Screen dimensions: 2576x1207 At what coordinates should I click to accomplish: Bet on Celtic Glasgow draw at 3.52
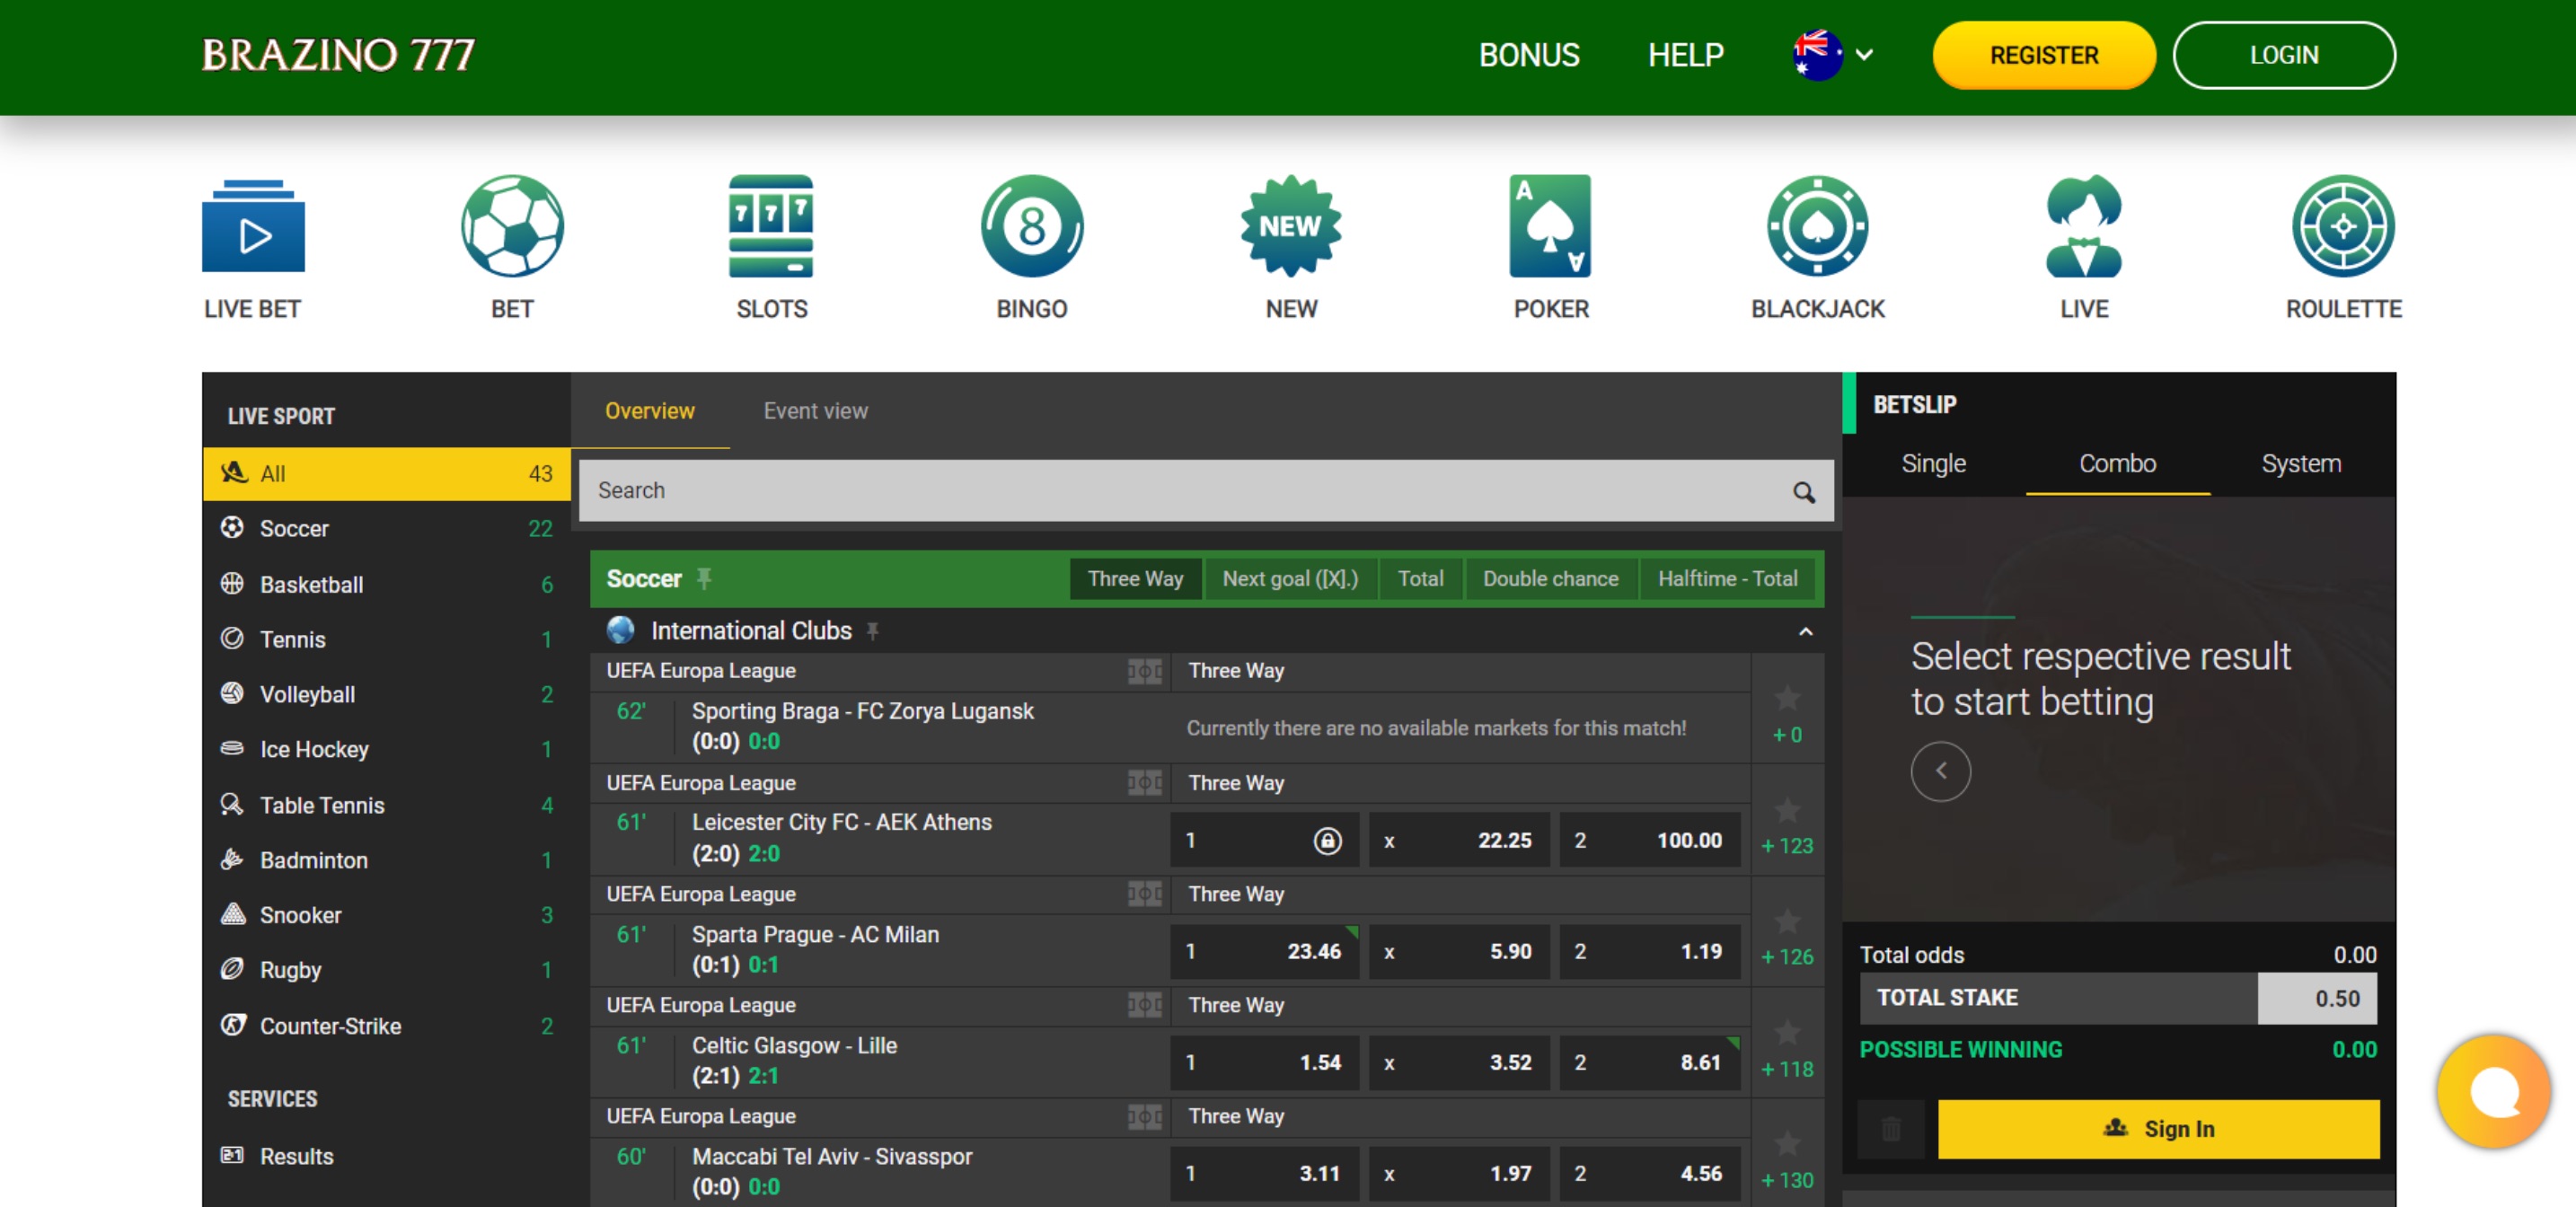tap(1459, 1062)
